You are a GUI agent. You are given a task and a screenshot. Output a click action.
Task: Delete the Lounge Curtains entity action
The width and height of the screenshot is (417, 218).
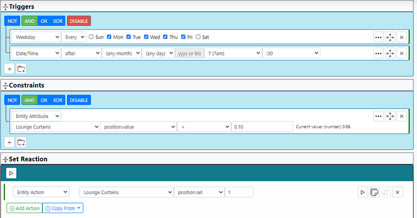[398, 192]
